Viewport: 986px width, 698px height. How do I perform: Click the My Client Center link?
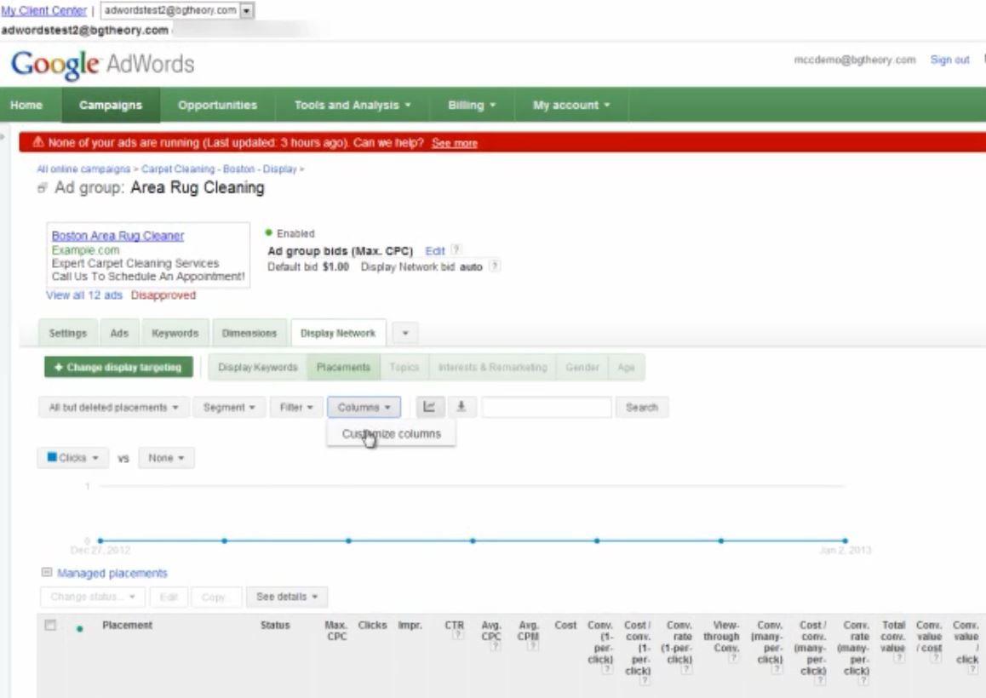click(44, 11)
